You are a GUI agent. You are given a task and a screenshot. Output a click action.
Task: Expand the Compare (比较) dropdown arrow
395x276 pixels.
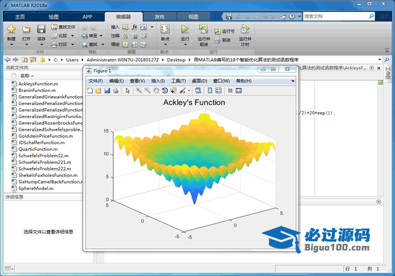pyautogui.click(x=72, y=36)
